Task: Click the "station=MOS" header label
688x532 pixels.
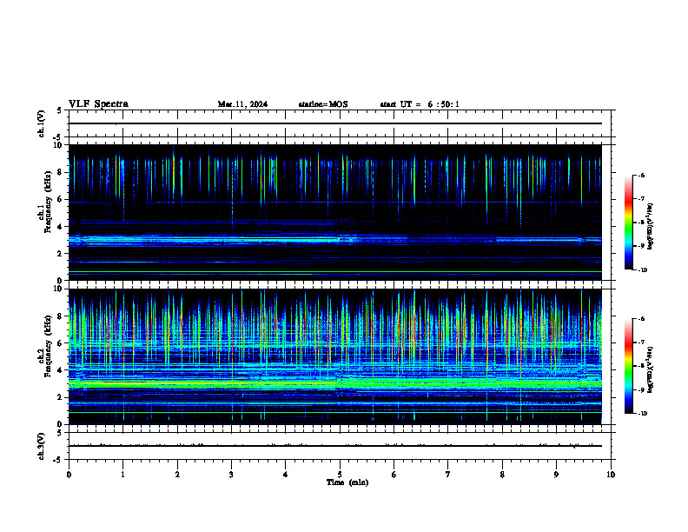Action: 323,104
